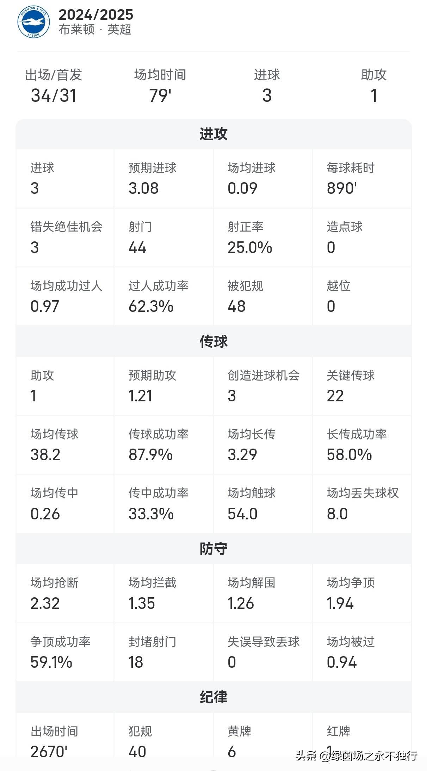Tap the 传球成功率 87.9% cell
The image size is (427, 771).
click(163, 445)
